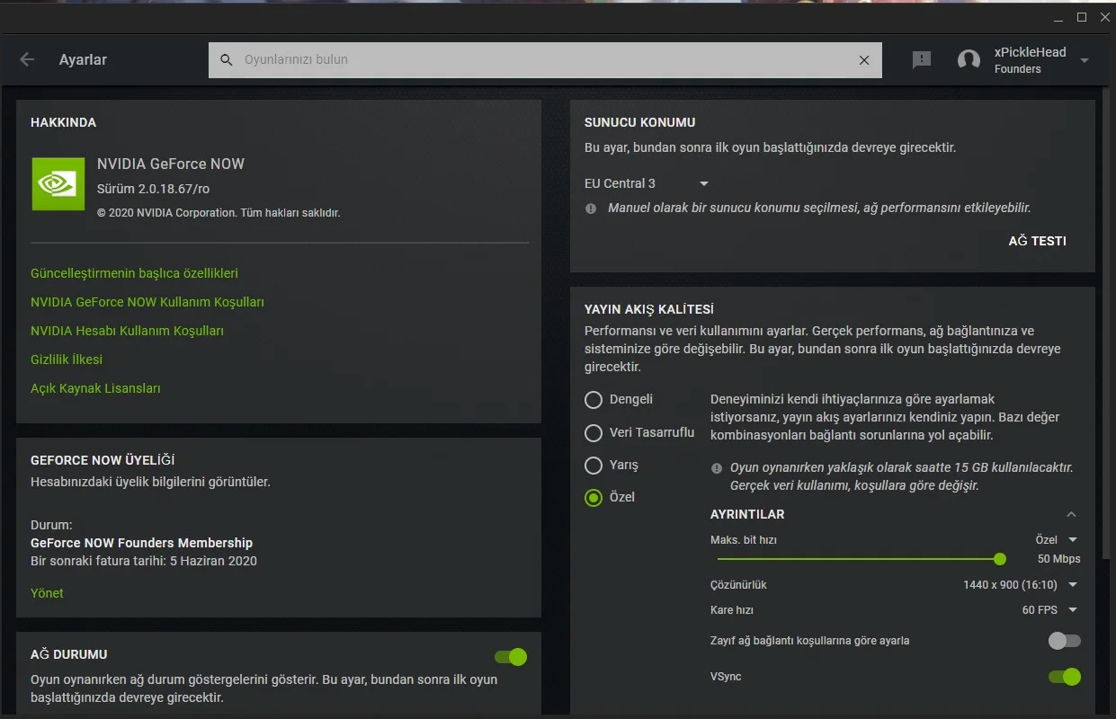Open the Kare hızı 60 FPS dropdown
Image resolution: width=1116 pixels, height=719 pixels.
1050,610
